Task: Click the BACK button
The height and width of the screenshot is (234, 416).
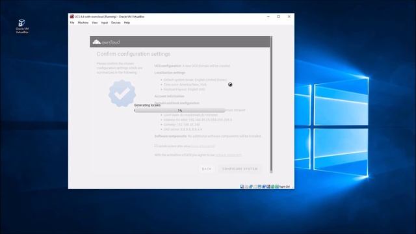Action: (207, 169)
